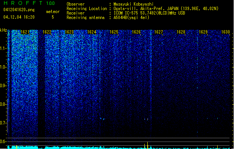Click the meteor count value 5
This screenshot has height=149, width=234.
point(53,17)
